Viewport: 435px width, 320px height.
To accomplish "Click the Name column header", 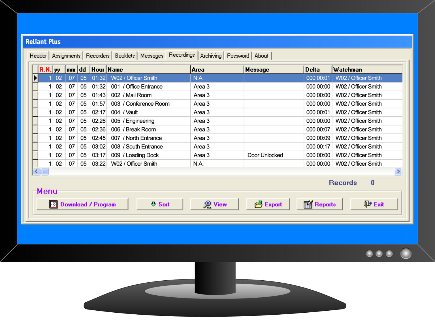I will click(148, 69).
